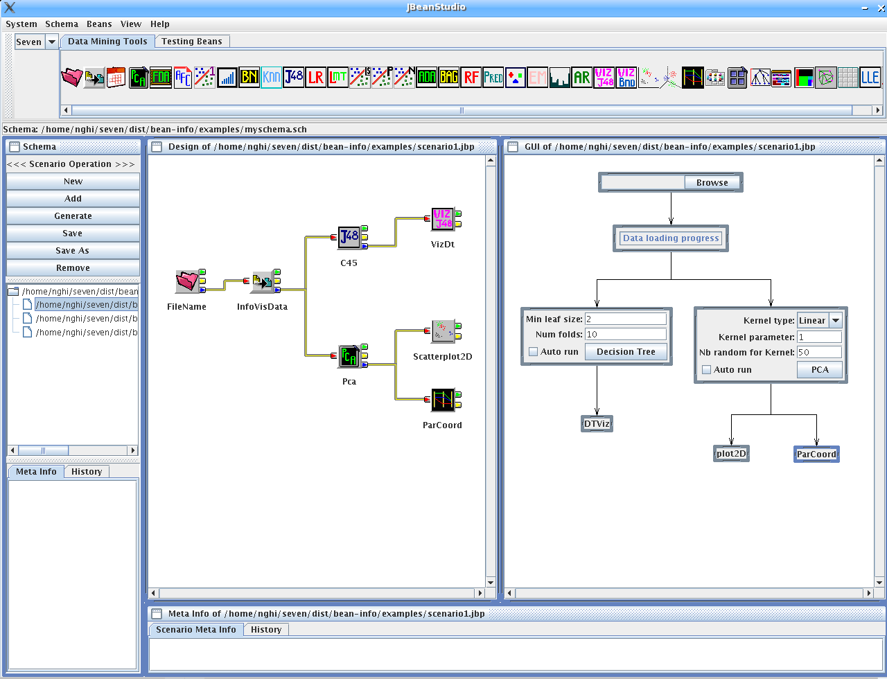
Task: Click the PCA run button
Action: point(820,370)
